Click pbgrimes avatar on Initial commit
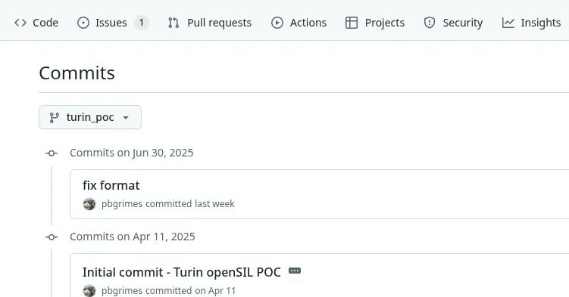Image resolution: width=569 pixels, height=297 pixels. tap(89, 291)
